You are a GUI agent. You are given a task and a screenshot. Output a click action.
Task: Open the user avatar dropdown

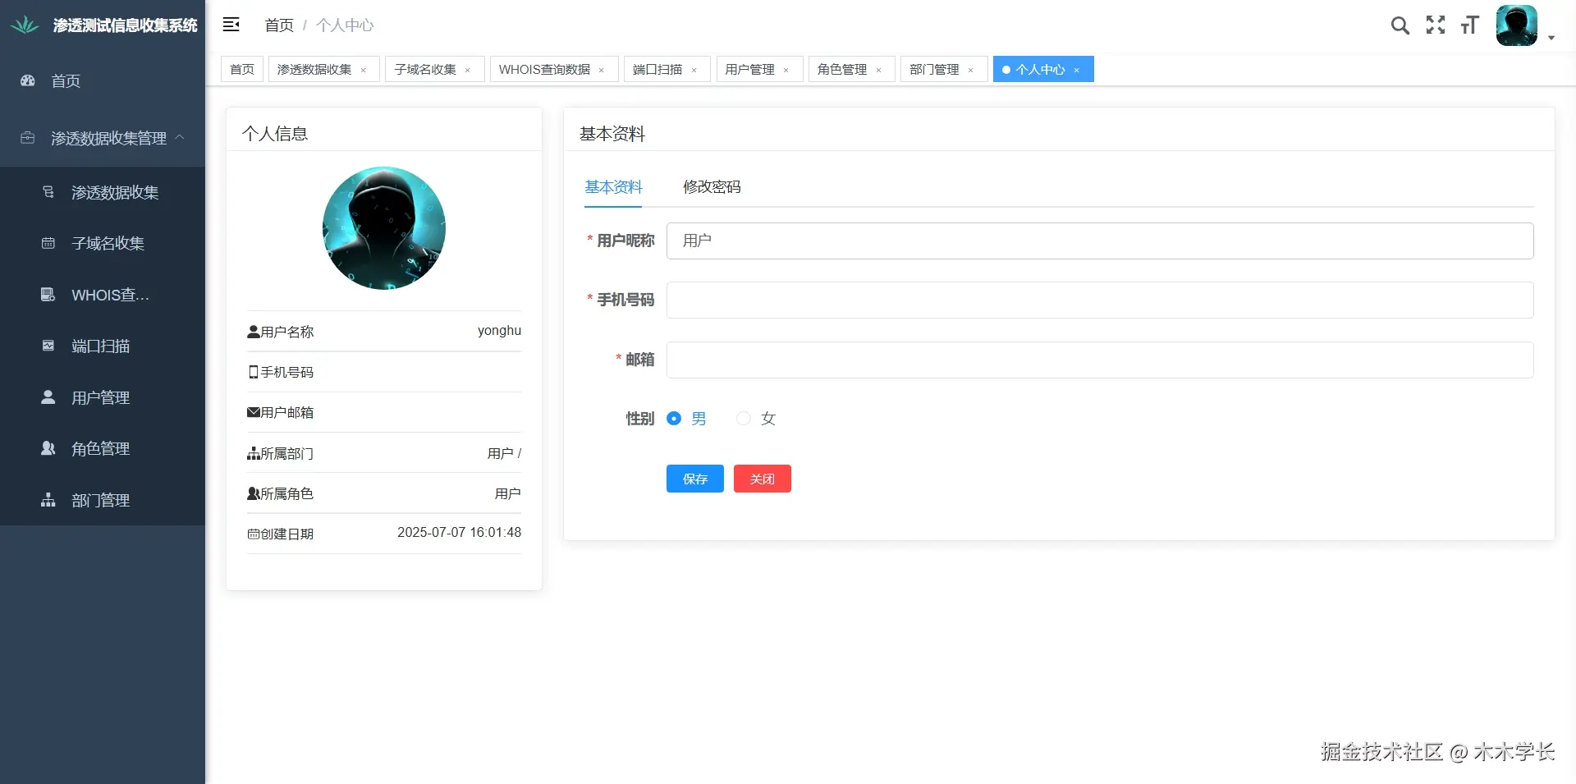pos(1518,25)
